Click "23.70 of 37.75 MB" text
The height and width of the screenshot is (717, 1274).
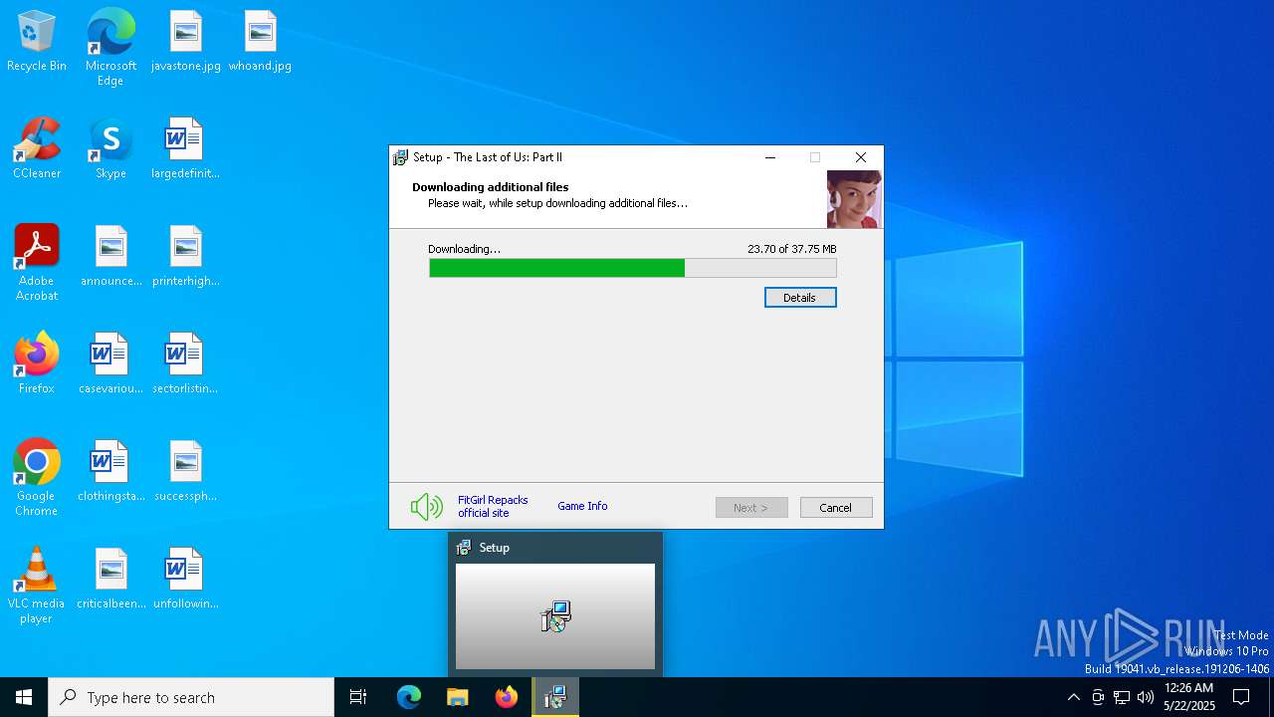pyautogui.click(x=792, y=249)
